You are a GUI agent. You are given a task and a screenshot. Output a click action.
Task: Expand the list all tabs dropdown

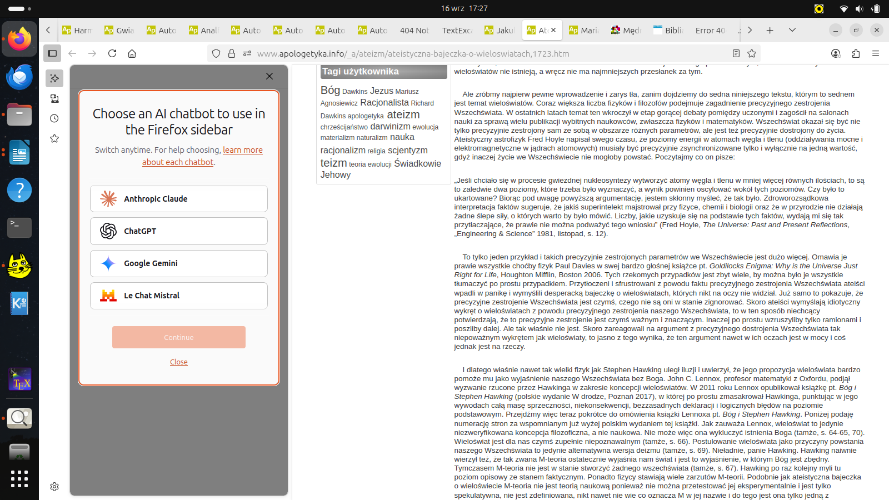click(792, 30)
